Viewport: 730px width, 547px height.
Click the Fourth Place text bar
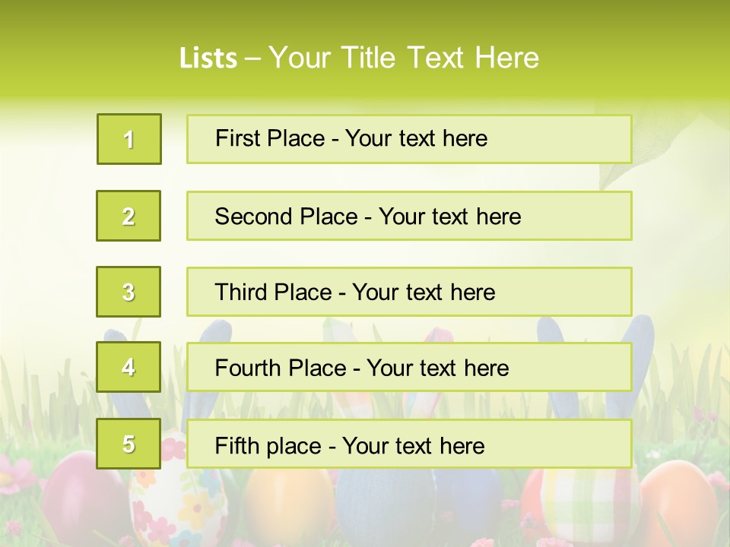tap(409, 367)
